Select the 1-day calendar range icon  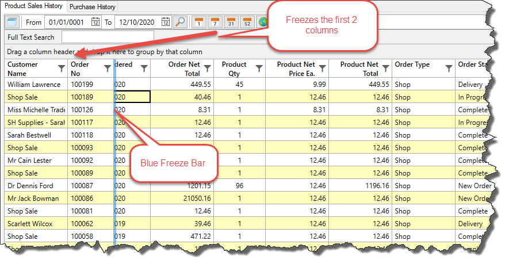[x=198, y=22]
